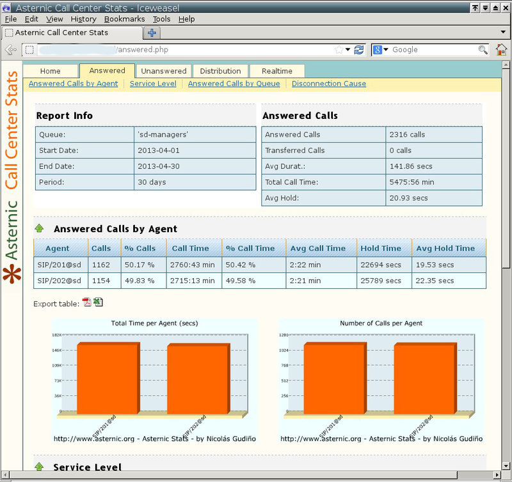Screen dimensions: 512x482
Task: Reload the page with the refresh icon
Action: 359,50
